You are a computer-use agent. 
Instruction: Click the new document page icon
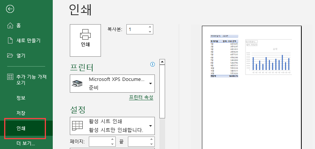(10, 40)
